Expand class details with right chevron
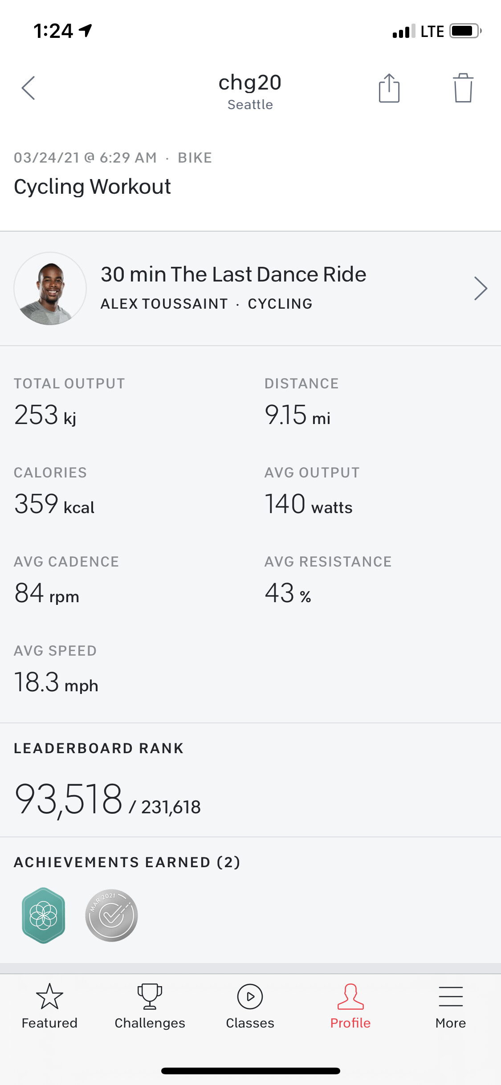The image size is (501, 1085). (481, 289)
